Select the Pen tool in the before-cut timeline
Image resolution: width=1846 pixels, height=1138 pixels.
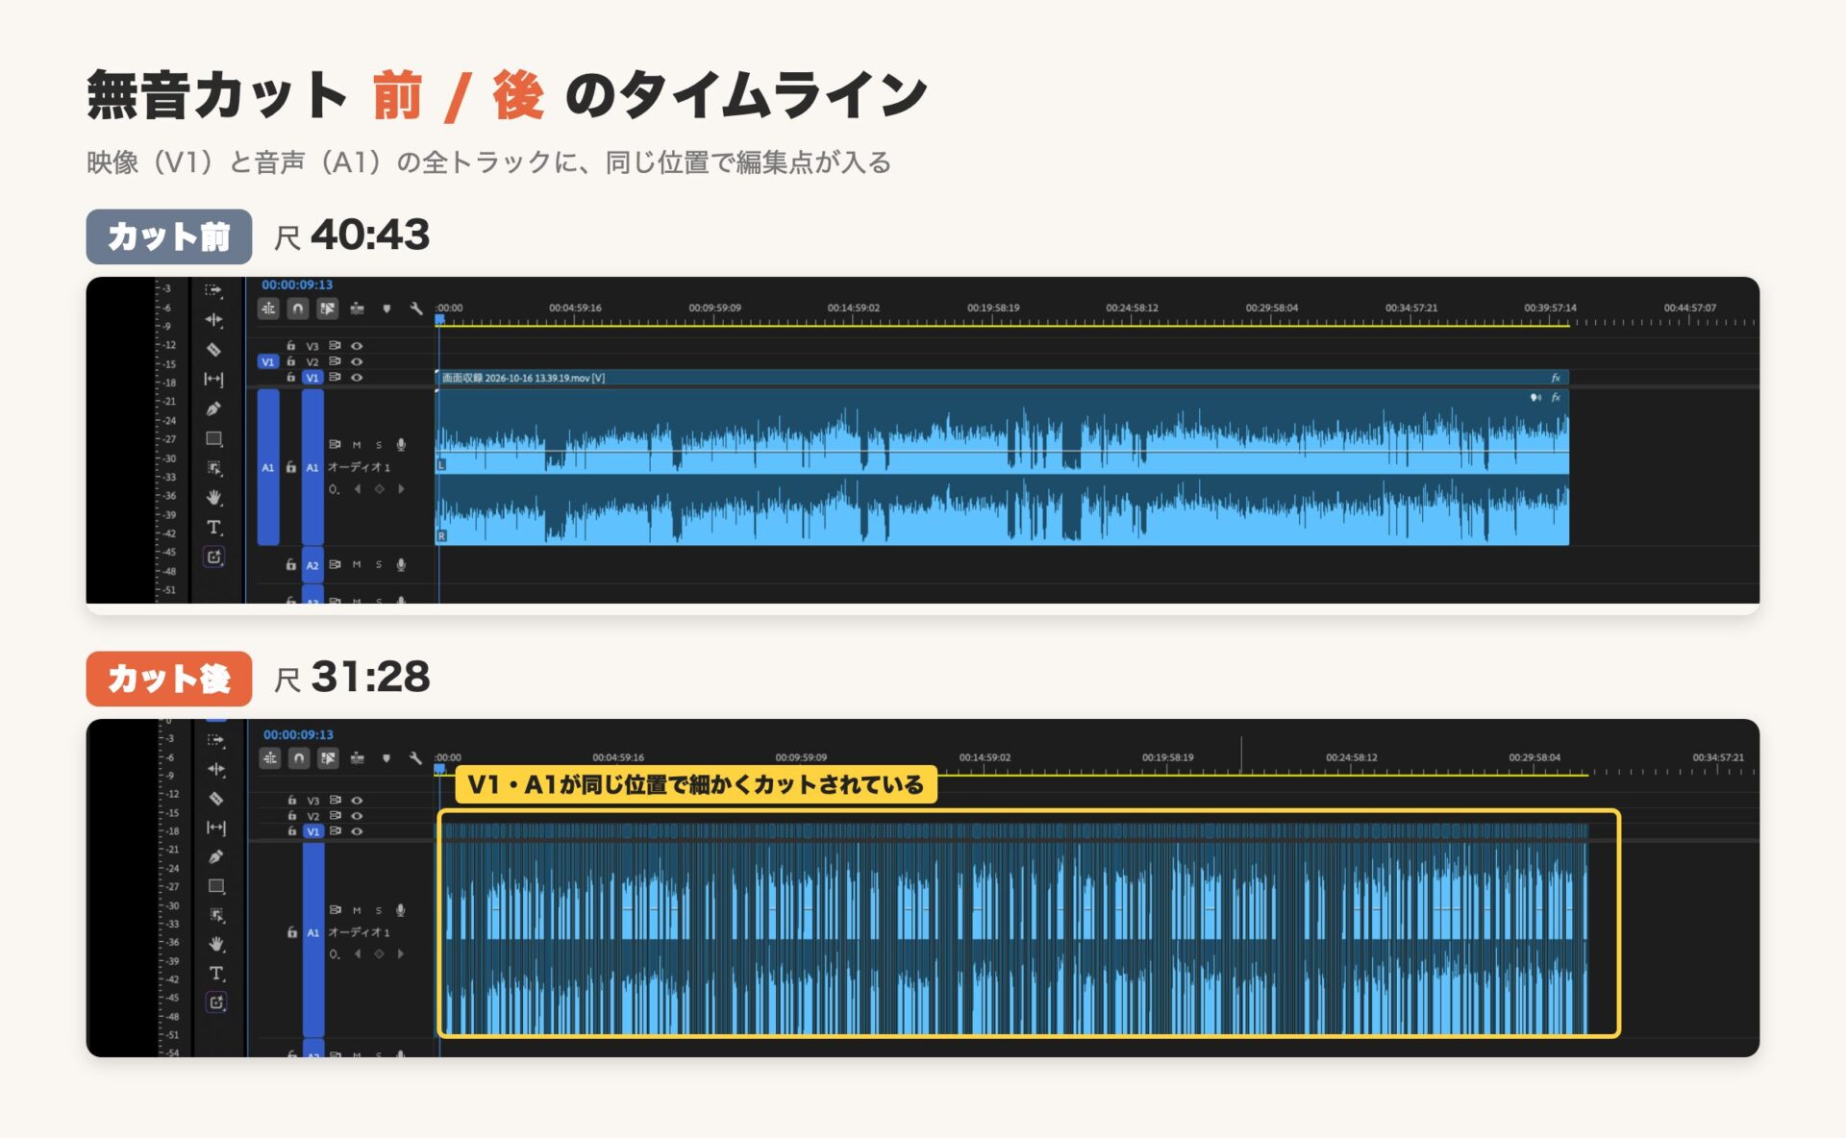point(213,408)
